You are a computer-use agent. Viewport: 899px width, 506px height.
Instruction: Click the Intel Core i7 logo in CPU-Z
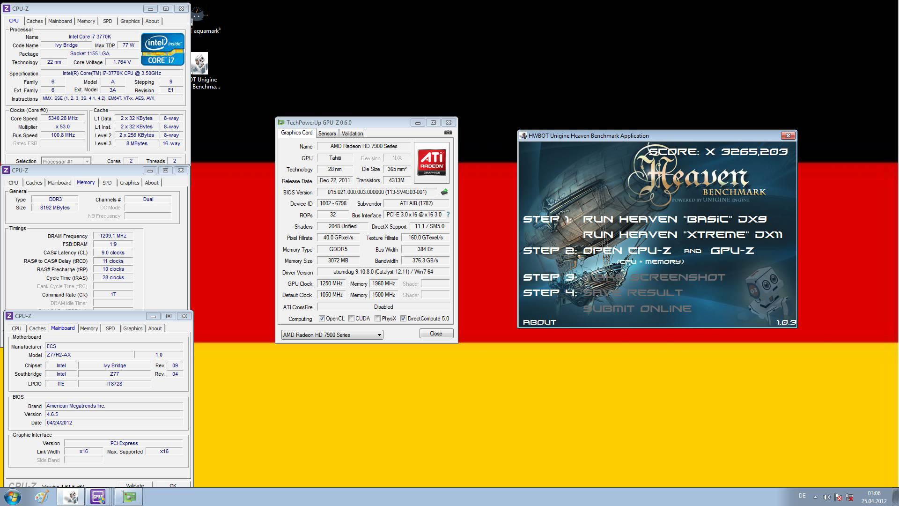[x=162, y=49]
